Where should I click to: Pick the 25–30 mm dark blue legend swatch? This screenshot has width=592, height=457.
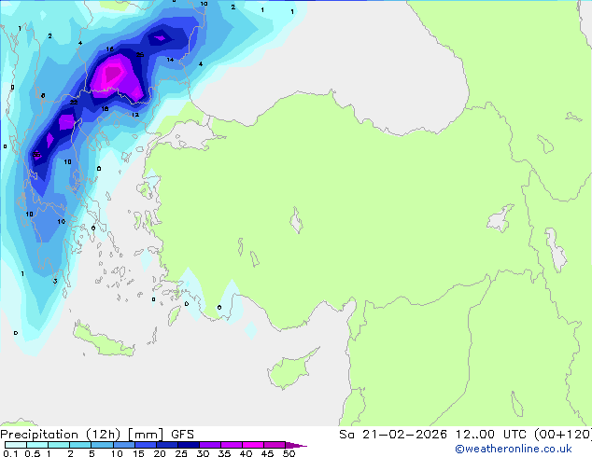pos(188,445)
